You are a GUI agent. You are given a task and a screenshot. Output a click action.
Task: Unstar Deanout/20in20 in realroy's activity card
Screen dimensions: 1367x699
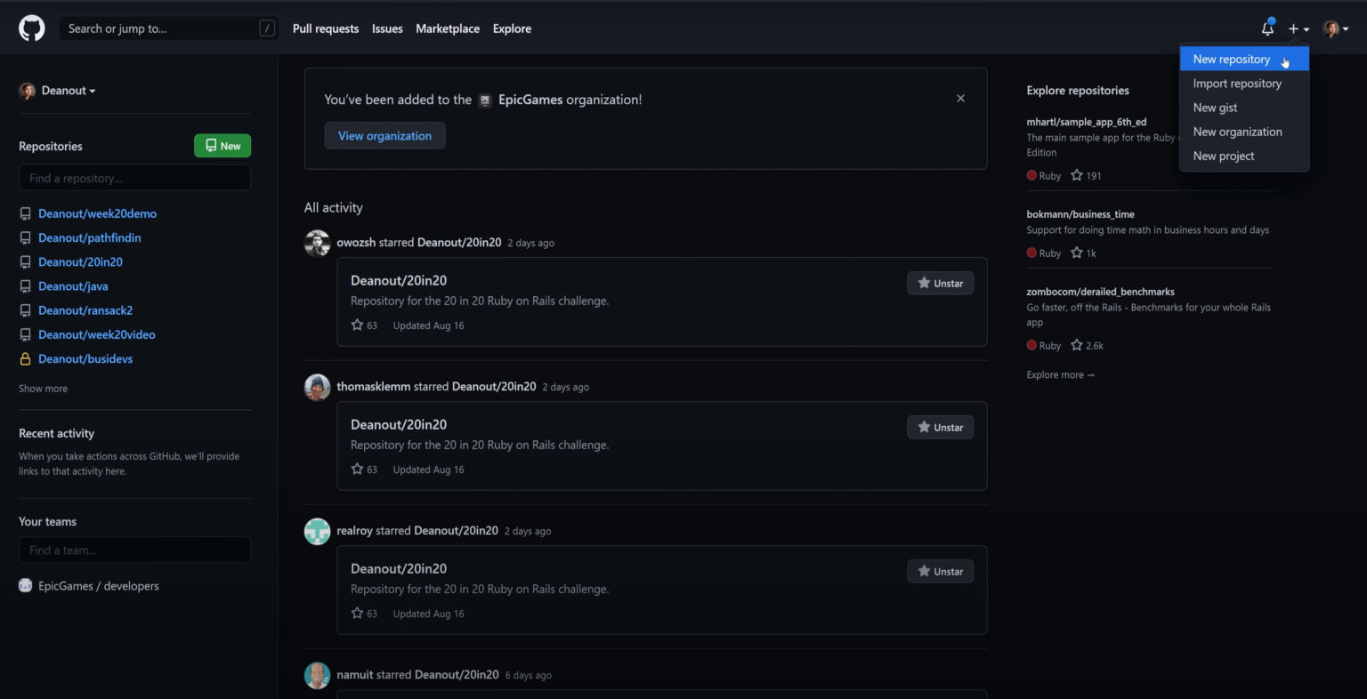[940, 571]
